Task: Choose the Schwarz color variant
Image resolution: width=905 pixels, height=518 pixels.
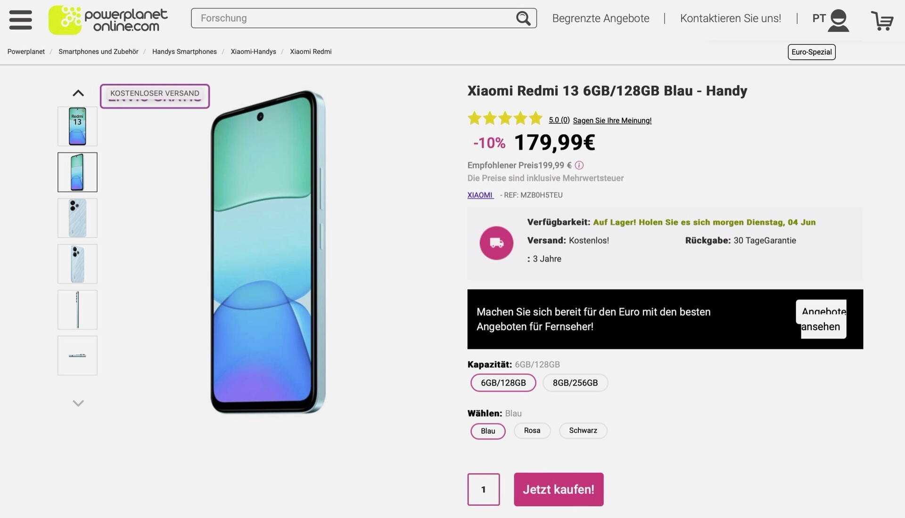Action: click(583, 430)
